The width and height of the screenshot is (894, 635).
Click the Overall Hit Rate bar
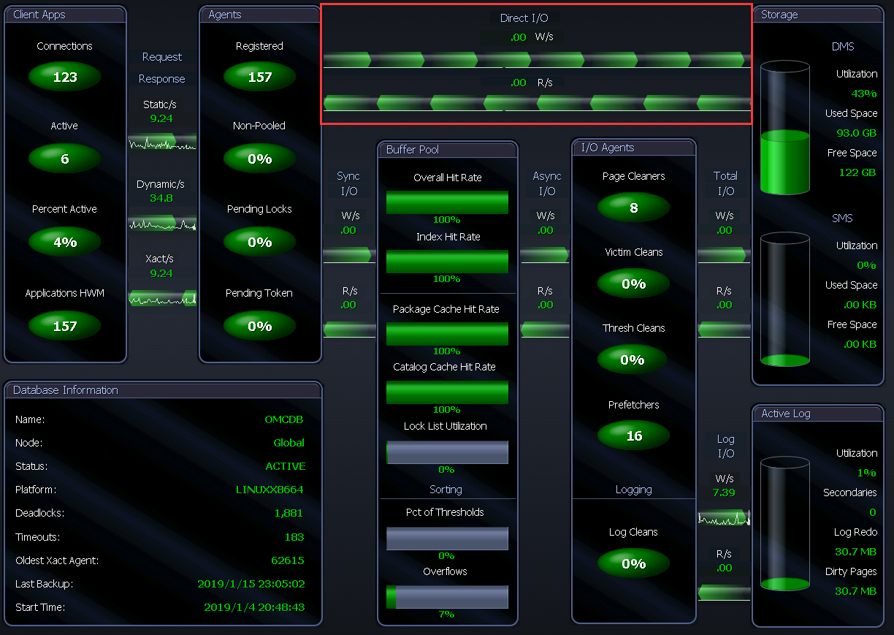point(447,202)
